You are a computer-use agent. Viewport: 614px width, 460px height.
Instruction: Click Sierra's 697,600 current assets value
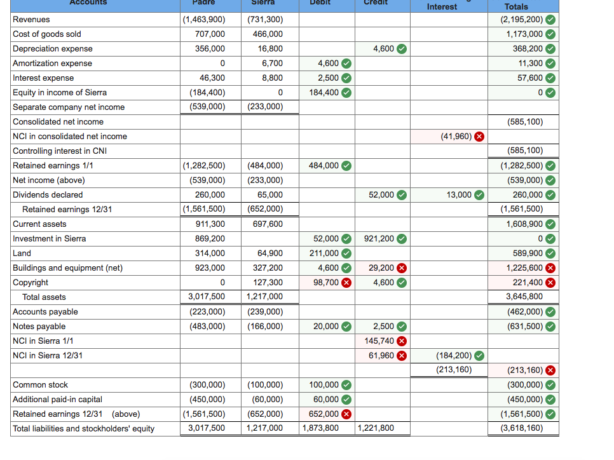tap(268, 224)
